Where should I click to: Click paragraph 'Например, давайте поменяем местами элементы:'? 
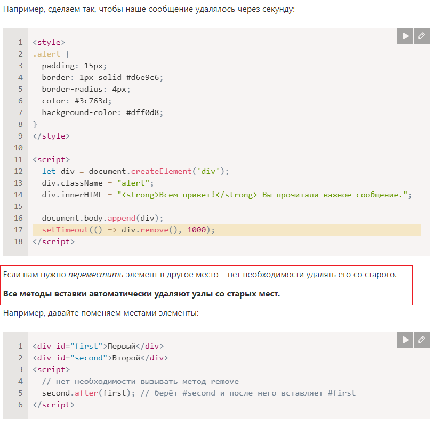coord(101,313)
